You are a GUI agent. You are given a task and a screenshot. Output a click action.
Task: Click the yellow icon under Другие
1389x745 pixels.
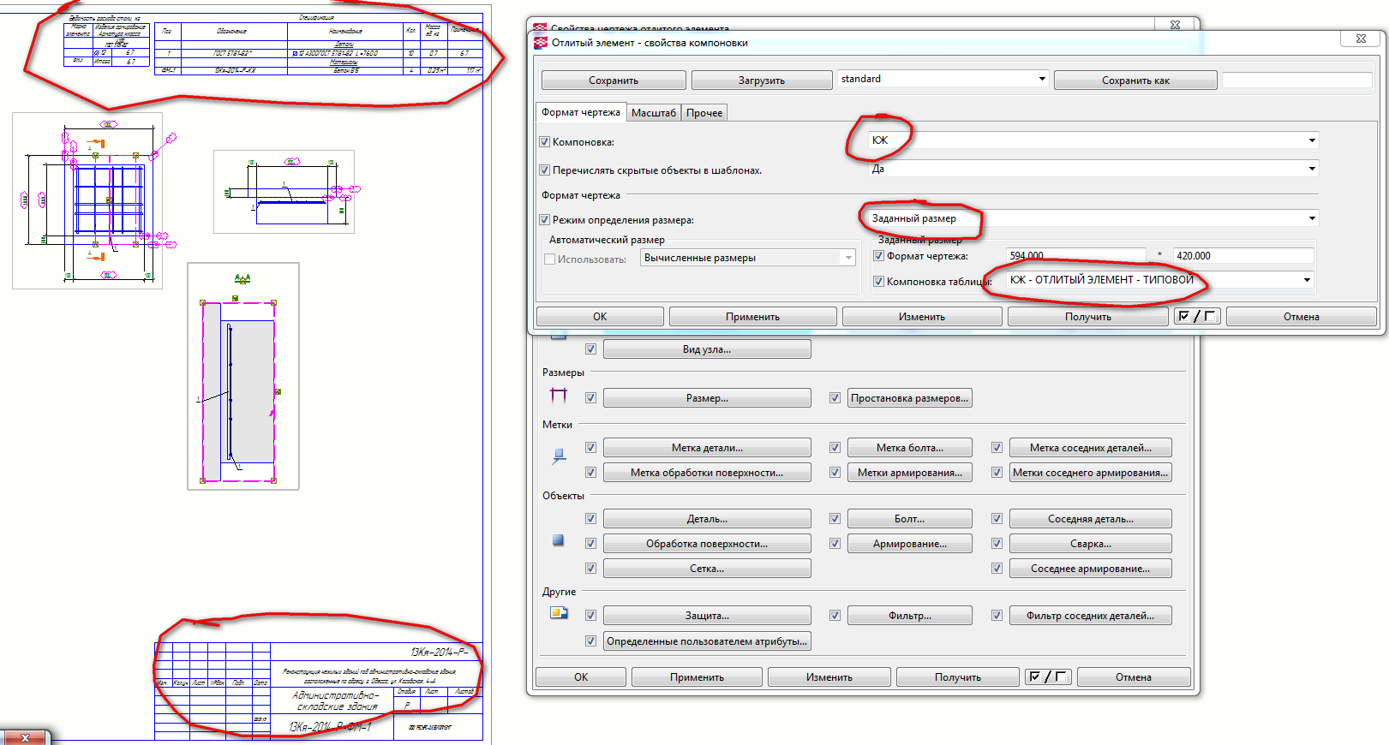coord(559,613)
